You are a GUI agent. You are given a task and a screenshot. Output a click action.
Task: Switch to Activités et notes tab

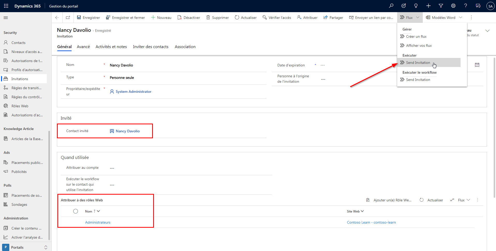click(x=111, y=47)
